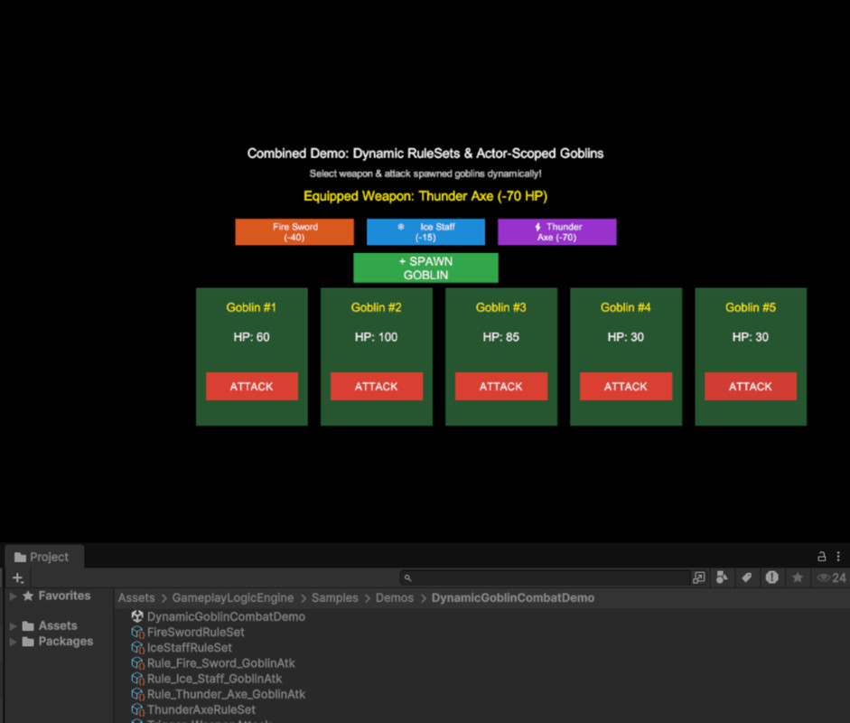850x723 pixels.
Task: Click the snowflake icon on Ice Staff
Action: [400, 227]
